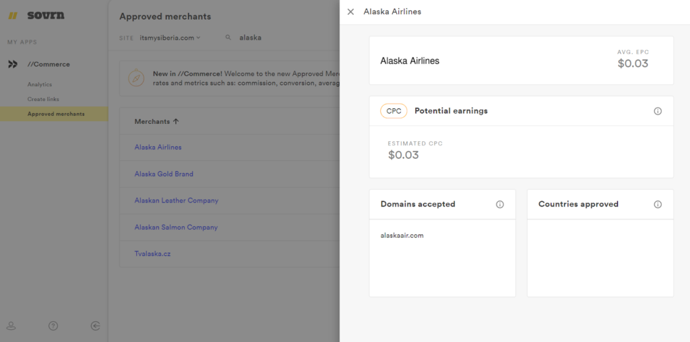
Task: Open the Alaska Gold Brand merchant
Action: pos(164,174)
